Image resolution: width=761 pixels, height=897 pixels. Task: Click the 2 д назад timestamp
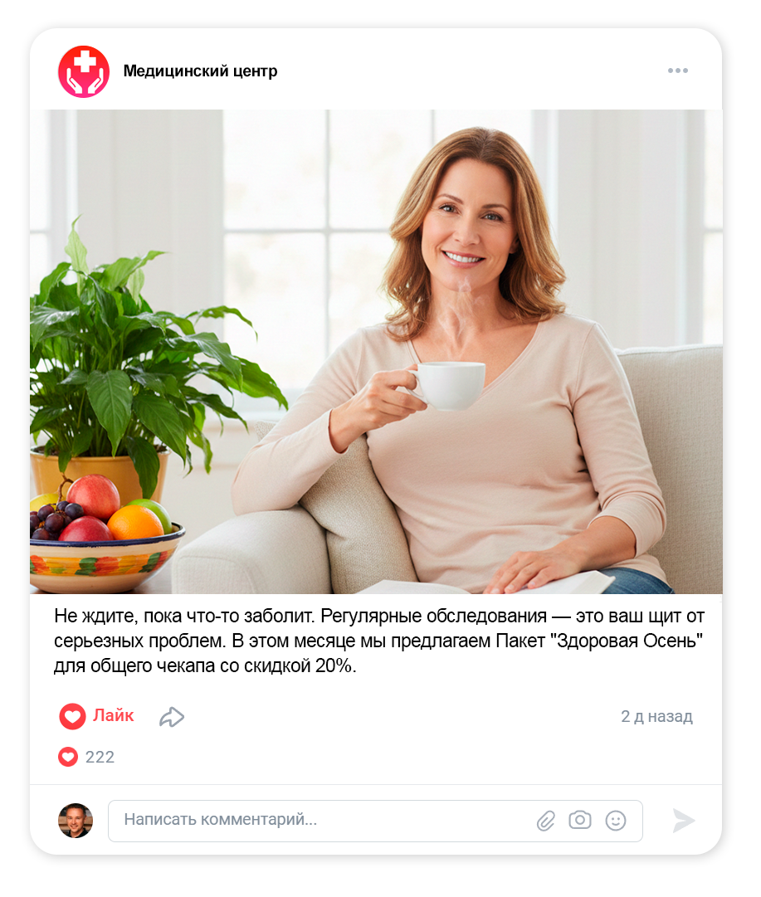[x=656, y=716]
